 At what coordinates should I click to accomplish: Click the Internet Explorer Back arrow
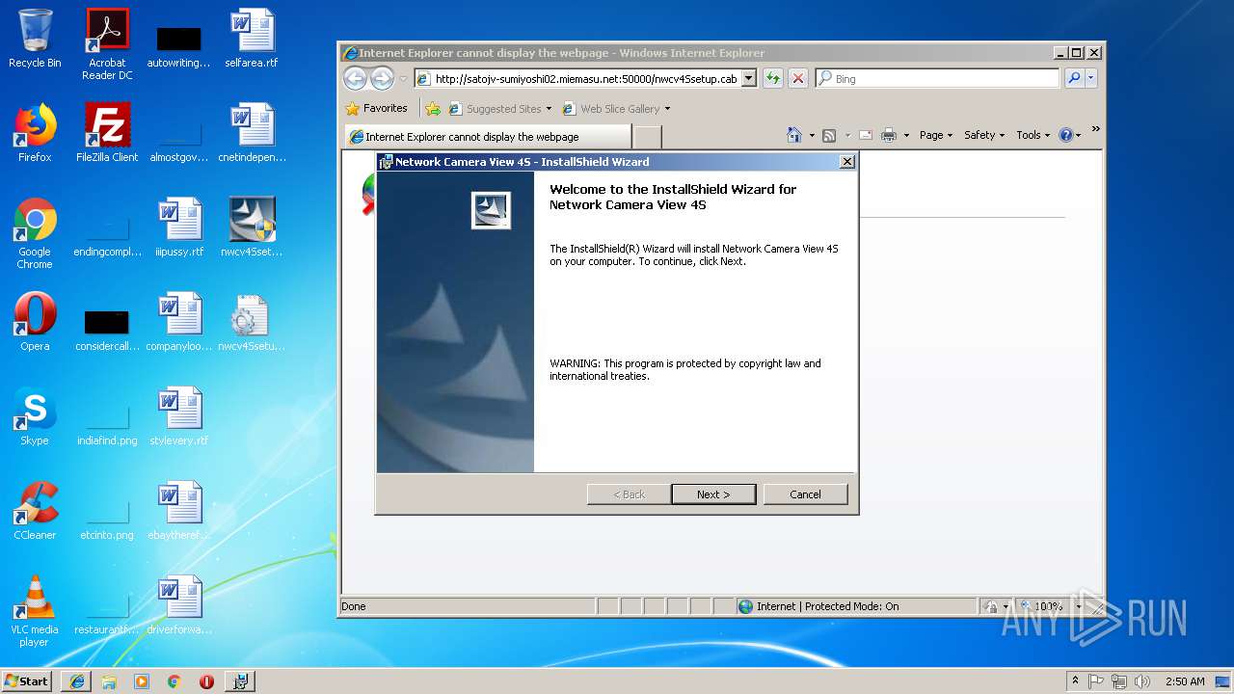(355, 79)
